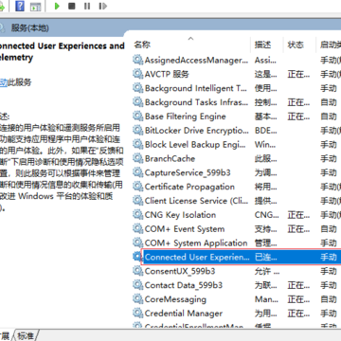
Task: Click 'Connected User Experiences and' heading in left pane
Action: point(62,46)
